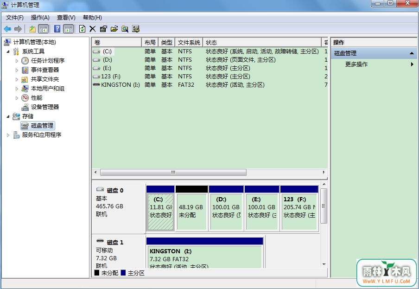Collapse 磁盘管理 section in the 操作 pane

[412, 53]
